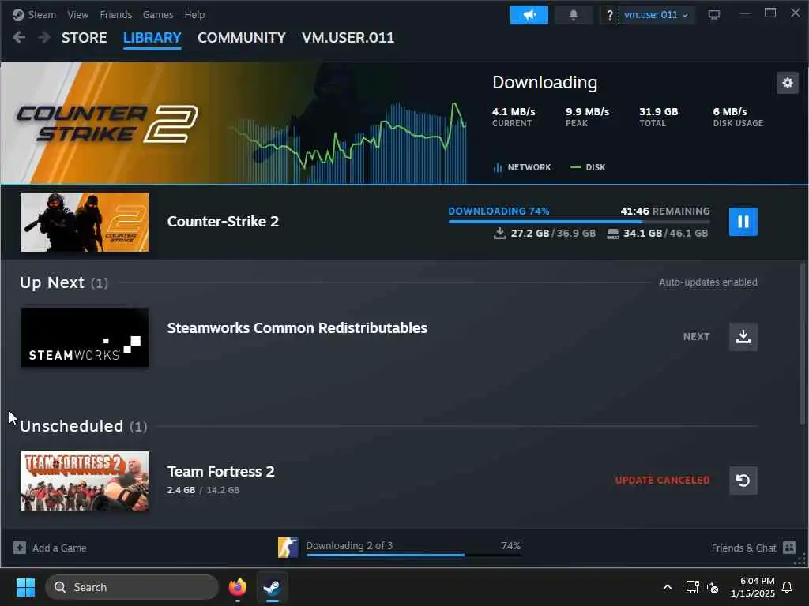809x606 pixels.
Task: Click the network status tray icon
Action: click(692, 587)
